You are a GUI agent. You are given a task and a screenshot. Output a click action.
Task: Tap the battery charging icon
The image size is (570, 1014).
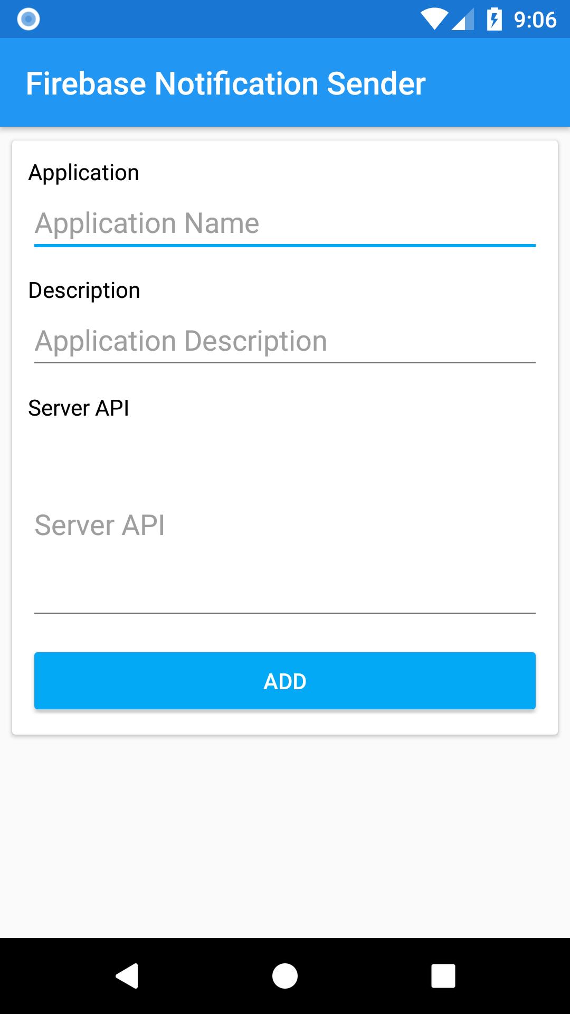pos(494,20)
